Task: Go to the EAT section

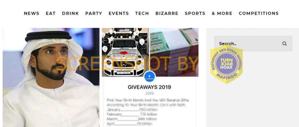Action: click(51, 13)
